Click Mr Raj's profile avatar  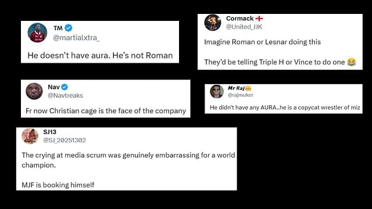point(217,92)
